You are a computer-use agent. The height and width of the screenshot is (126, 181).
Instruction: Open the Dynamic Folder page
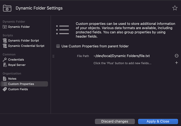[x=19, y=27]
